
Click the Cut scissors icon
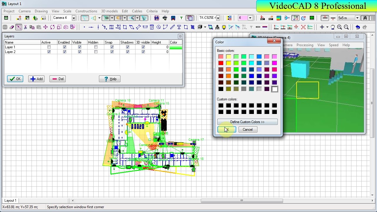25,27
